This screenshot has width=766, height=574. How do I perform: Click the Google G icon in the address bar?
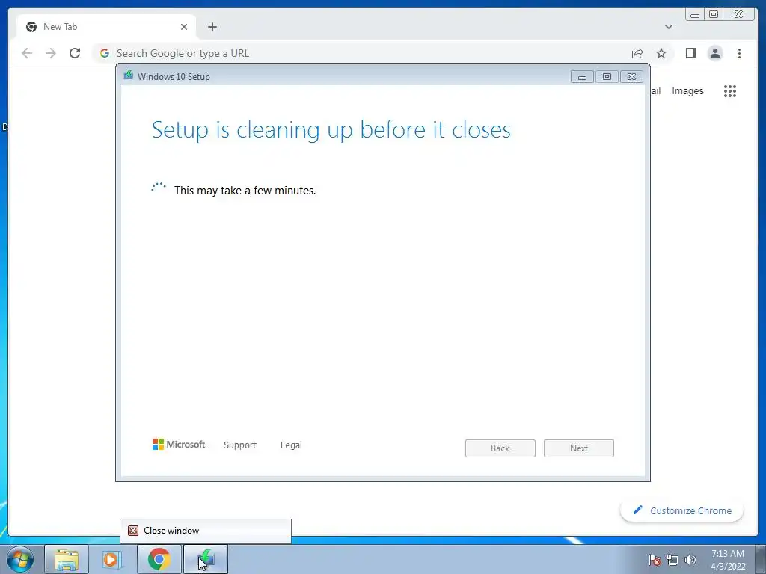[105, 53]
